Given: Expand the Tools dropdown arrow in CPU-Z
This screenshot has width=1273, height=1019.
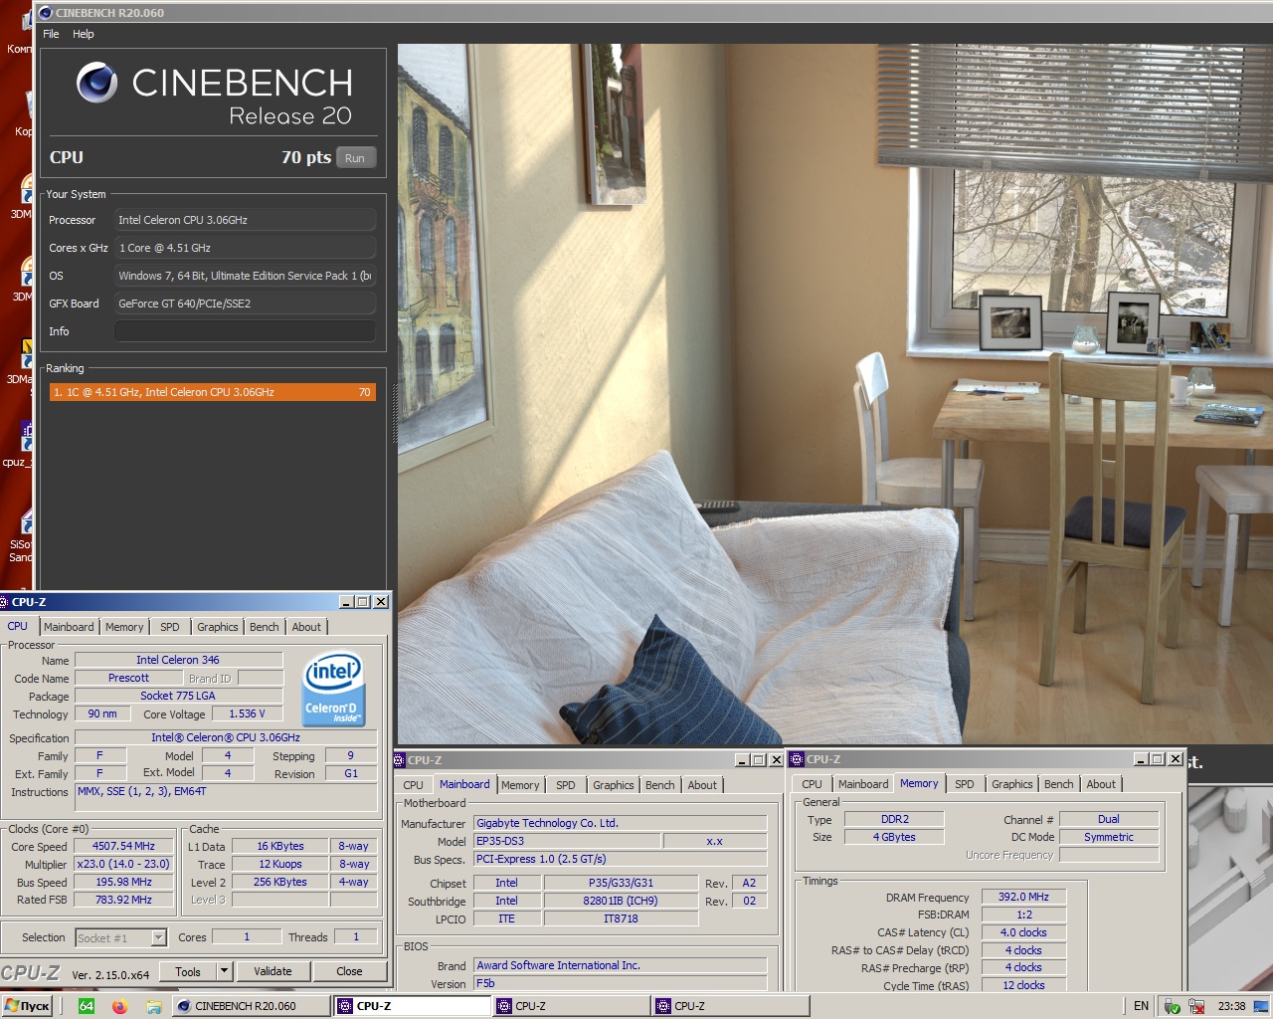Looking at the screenshot, I should [224, 972].
